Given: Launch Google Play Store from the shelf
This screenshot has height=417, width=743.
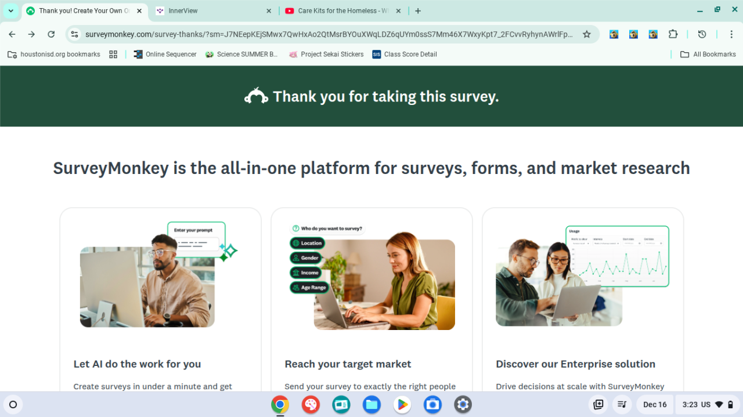Looking at the screenshot, I should point(402,404).
